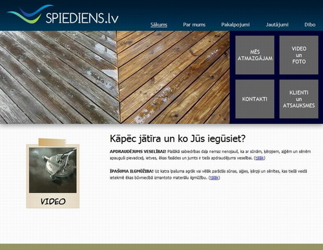This screenshot has height=250, width=323.
Task: Click the bold text ĪPAŠUMA ILGMŪŽĪBA!
Action: pos(132,171)
